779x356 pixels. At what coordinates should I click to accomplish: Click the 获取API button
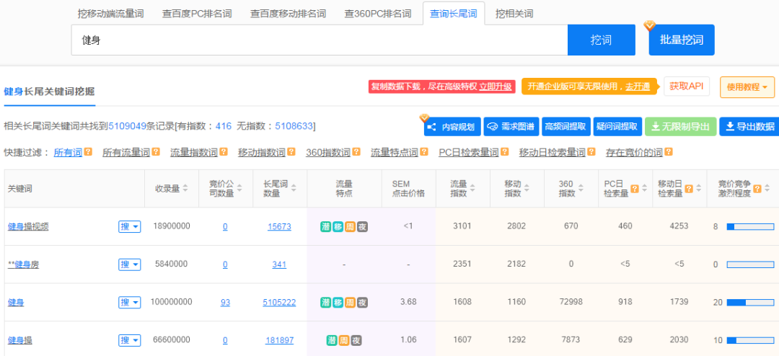687,86
